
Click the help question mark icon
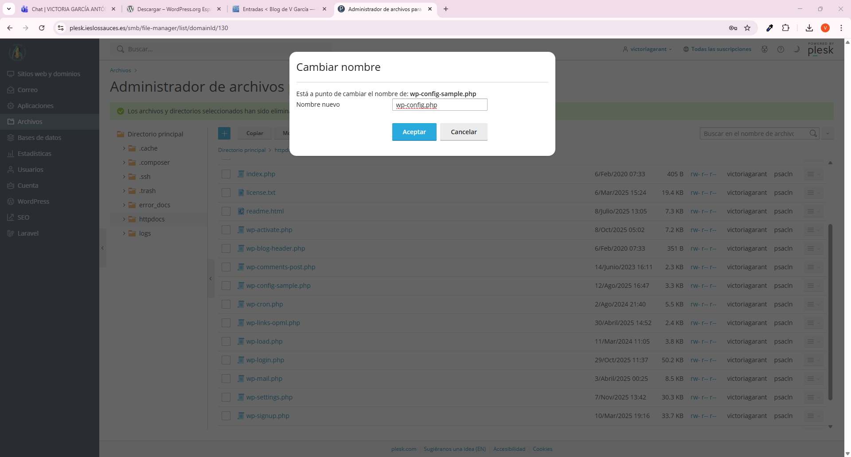pyautogui.click(x=781, y=49)
